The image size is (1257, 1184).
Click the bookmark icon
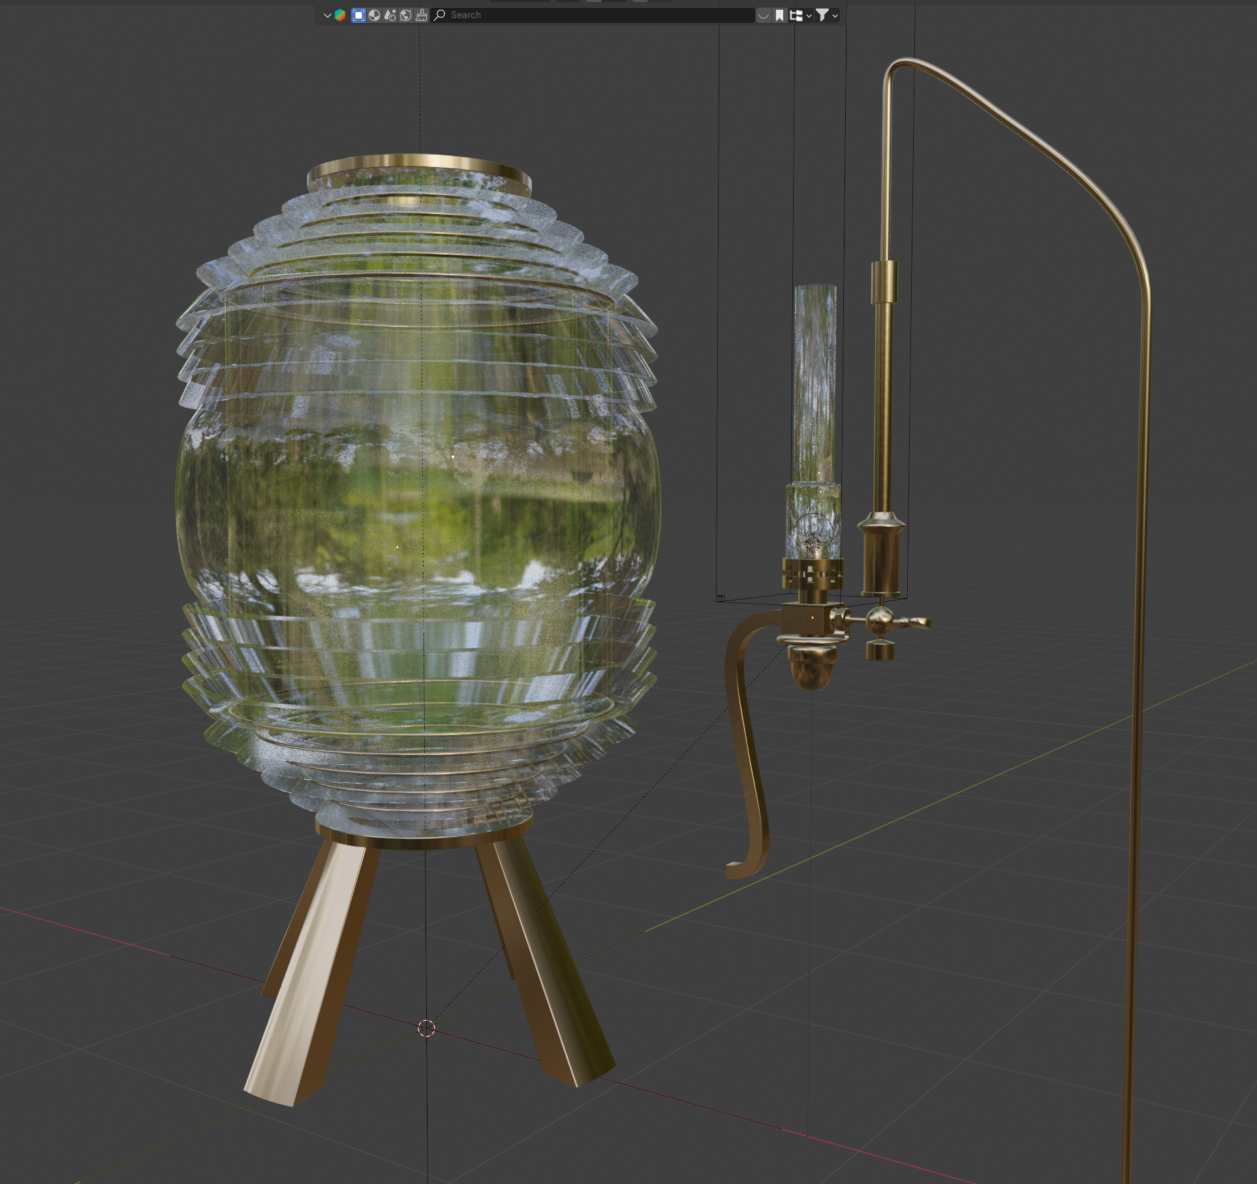(779, 15)
